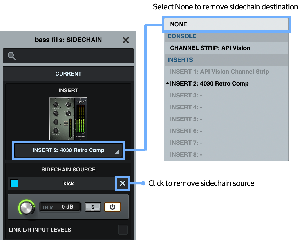The width and height of the screenshot is (300, 240).
Task: Select NONE to remove sidechain destination
Action: [226, 24]
